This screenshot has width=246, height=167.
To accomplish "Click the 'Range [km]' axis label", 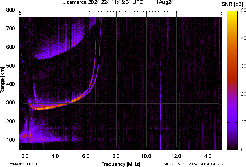I will point(2,80).
